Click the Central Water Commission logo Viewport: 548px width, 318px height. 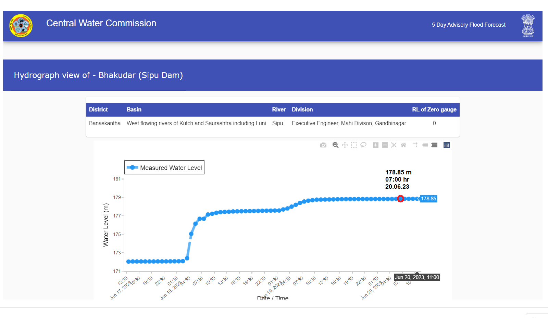point(21,26)
